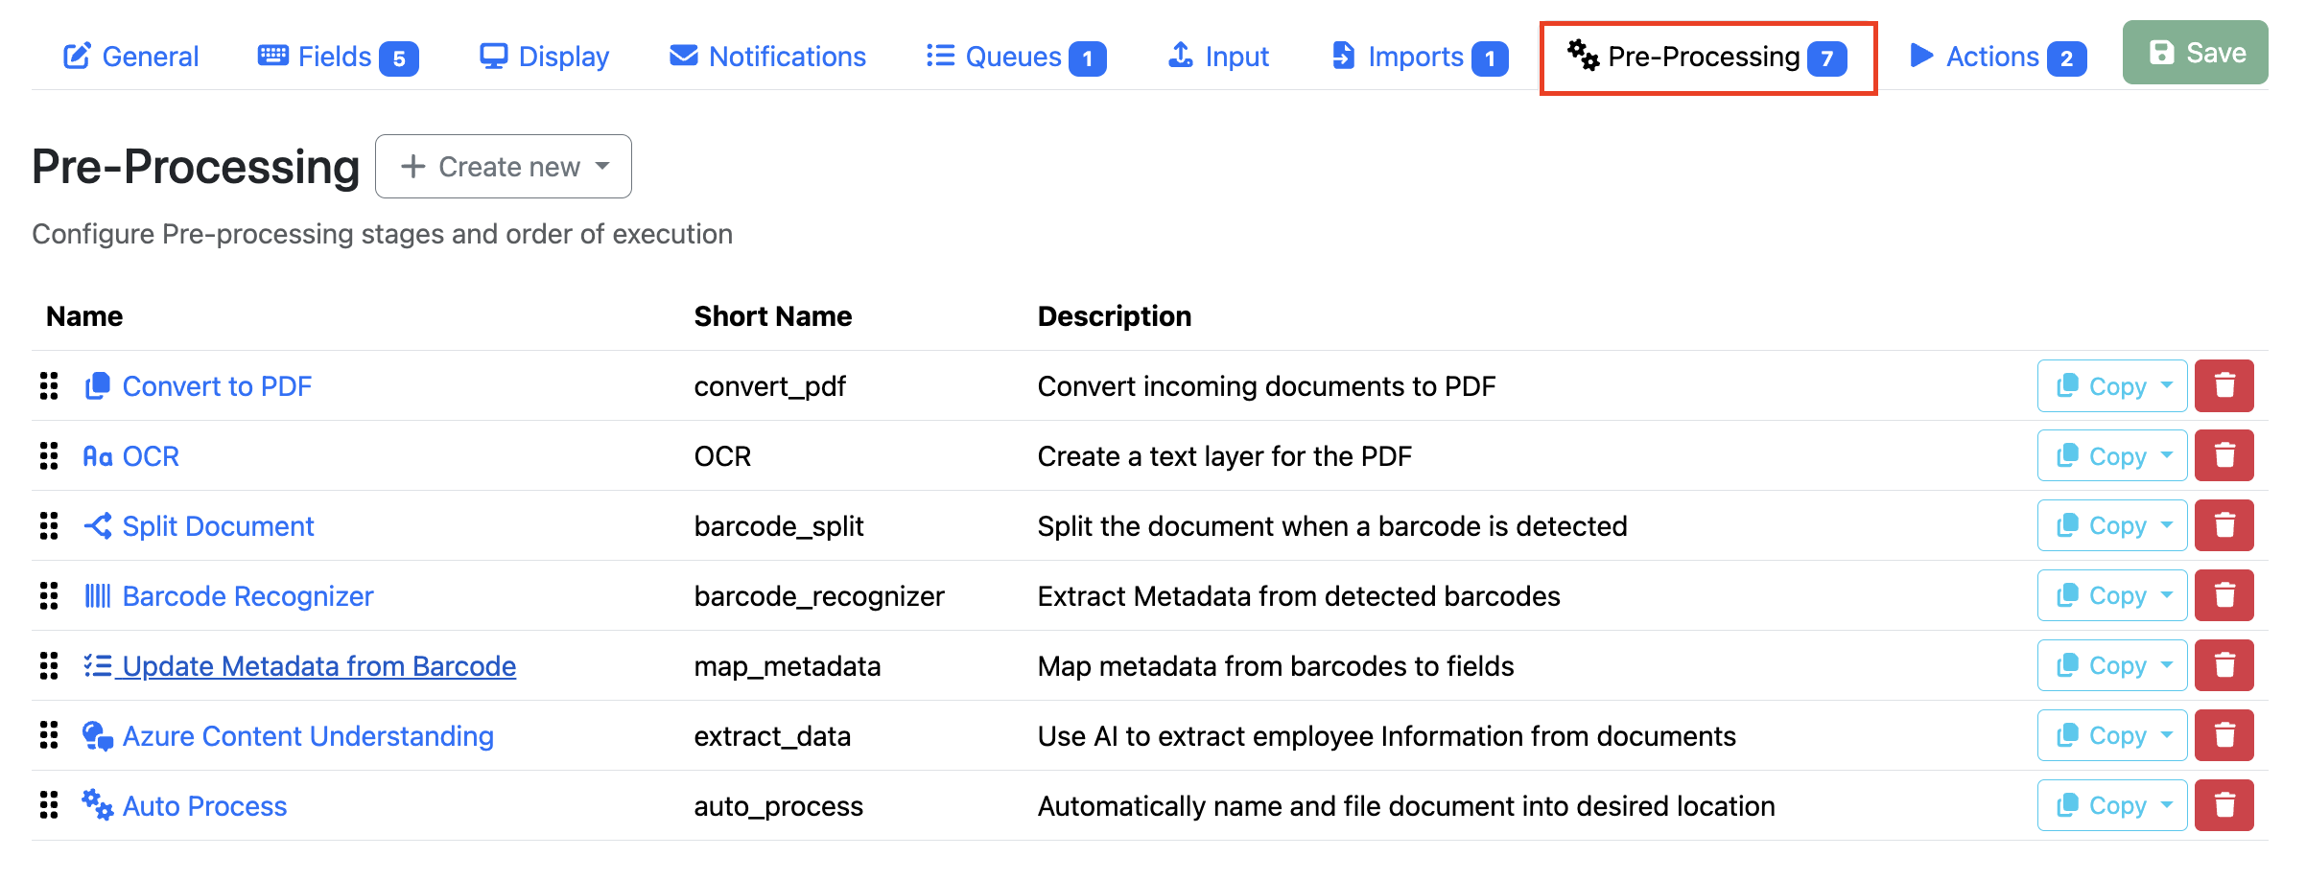The width and height of the screenshot is (2306, 880).
Task: Click short name barcode_split
Action: (x=779, y=526)
